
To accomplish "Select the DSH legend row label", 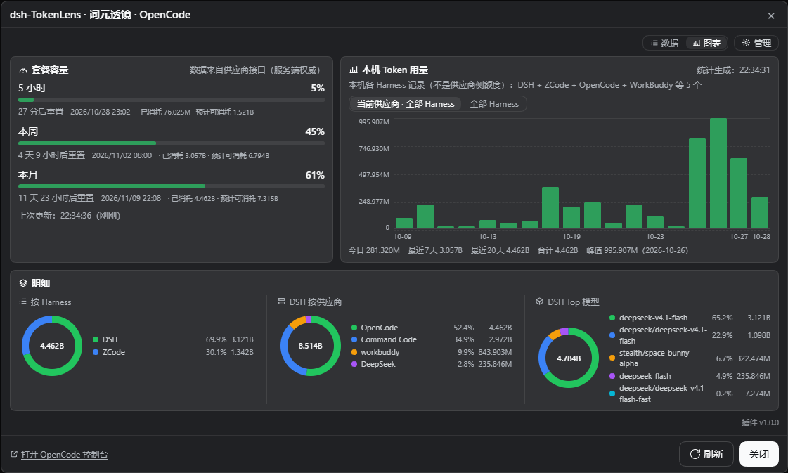I will pyautogui.click(x=110, y=339).
